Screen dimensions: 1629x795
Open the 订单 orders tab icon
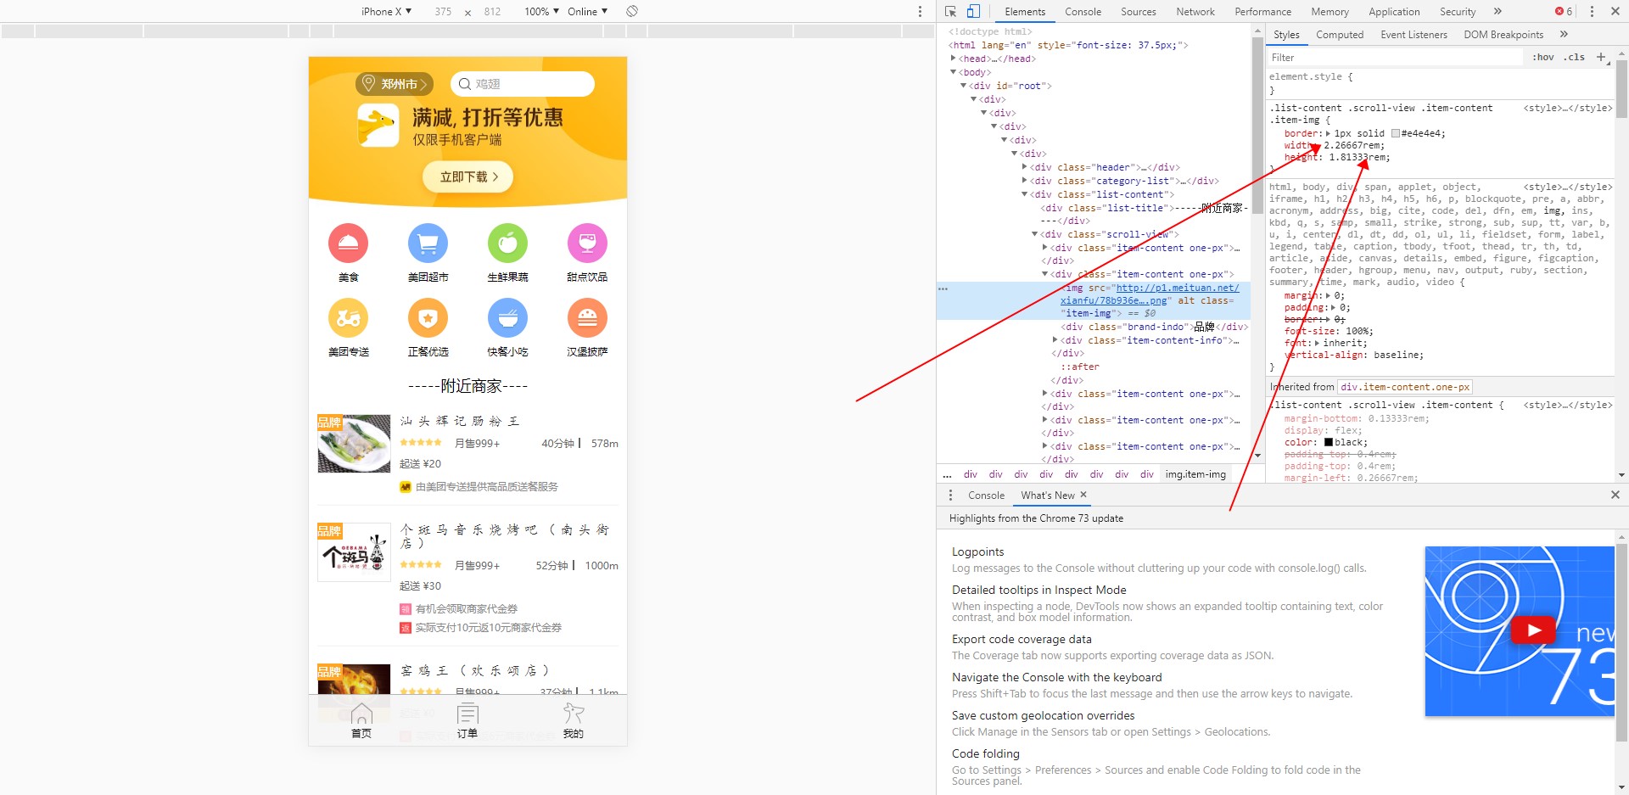pyautogui.click(x=467, y=714)
